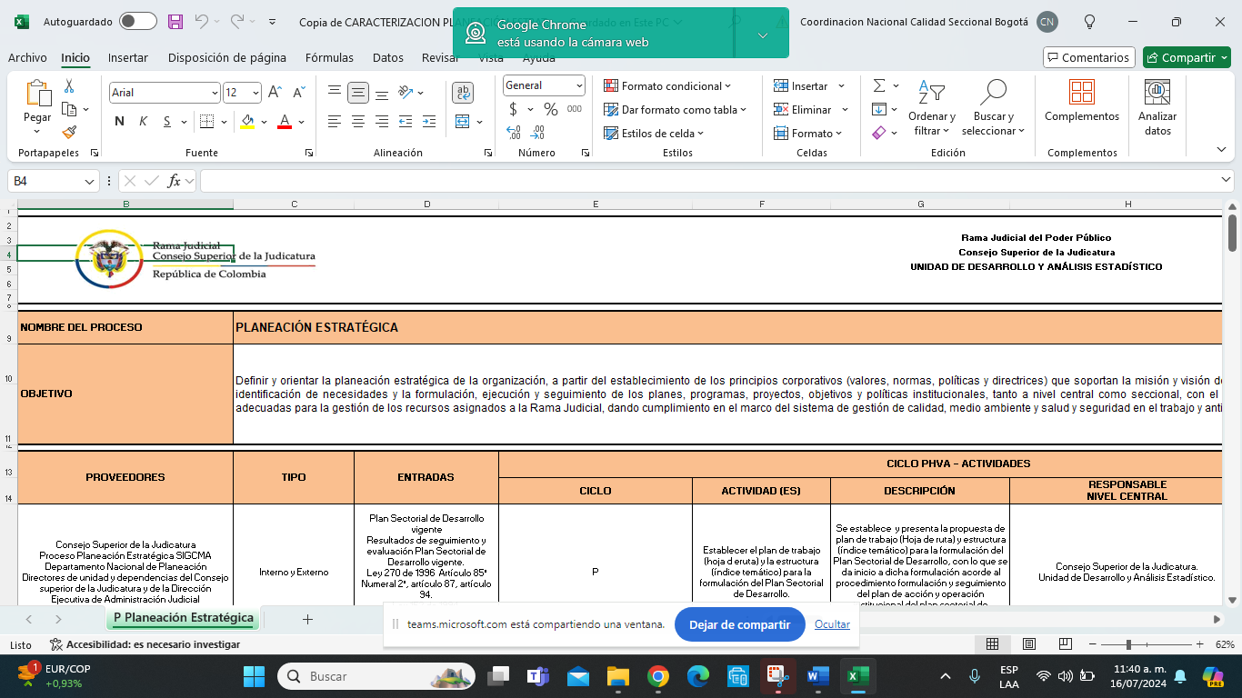Switch to Page Layout view icon
This screenshot has width=1242, height=698.
1029,644
